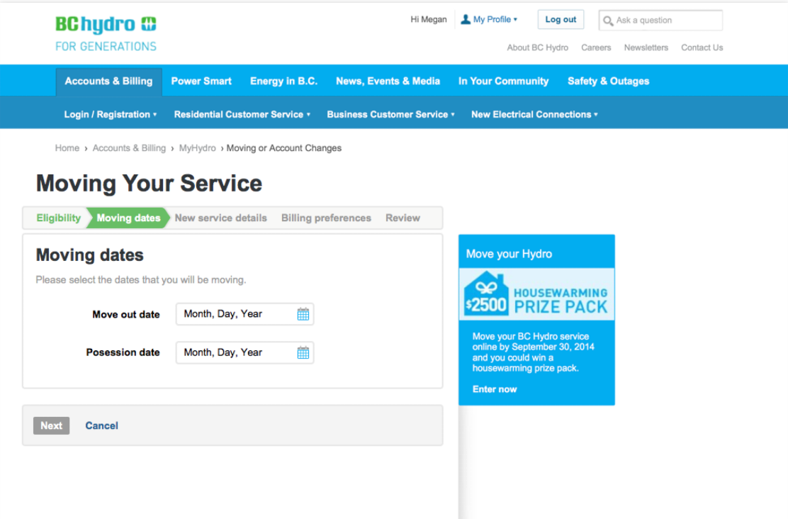
Task: Jump to Billing preferences step
Action: tap(326, 218)
